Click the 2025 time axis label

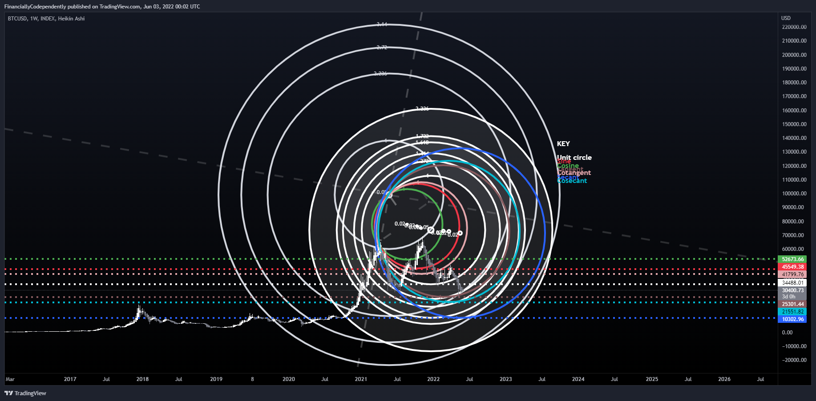652,379
